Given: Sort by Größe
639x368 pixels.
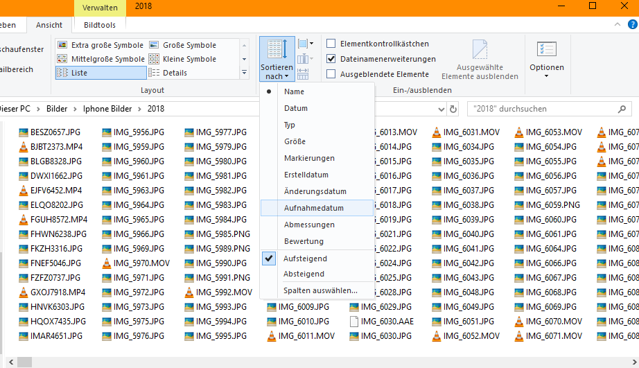Looking at the screenshot, I should click(317, 141).
